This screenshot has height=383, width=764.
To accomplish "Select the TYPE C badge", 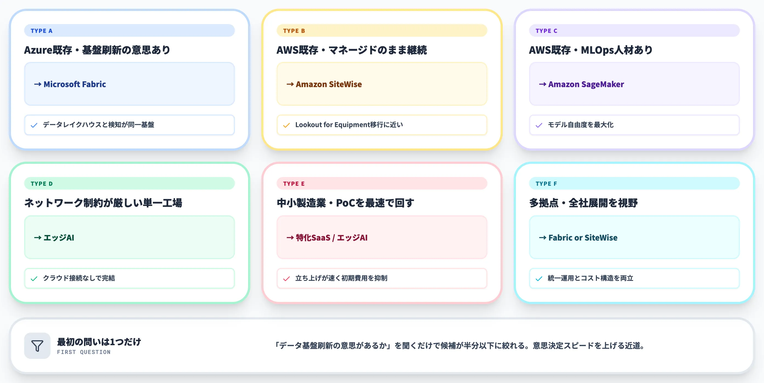I will pos(634,30).
